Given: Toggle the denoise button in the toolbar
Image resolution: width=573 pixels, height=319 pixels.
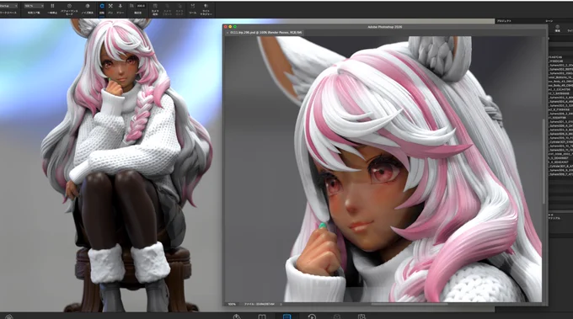Looking at the screenshot, I should [x=88, y=6].
